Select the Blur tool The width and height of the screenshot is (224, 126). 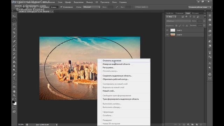point(14,66)
